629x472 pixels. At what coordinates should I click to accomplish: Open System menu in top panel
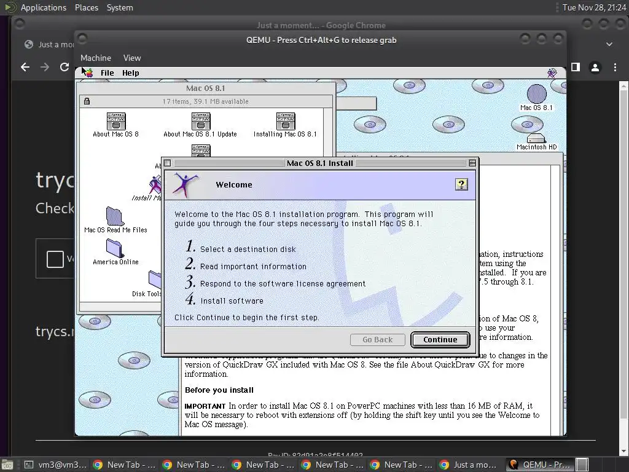[x=120, y=7]
